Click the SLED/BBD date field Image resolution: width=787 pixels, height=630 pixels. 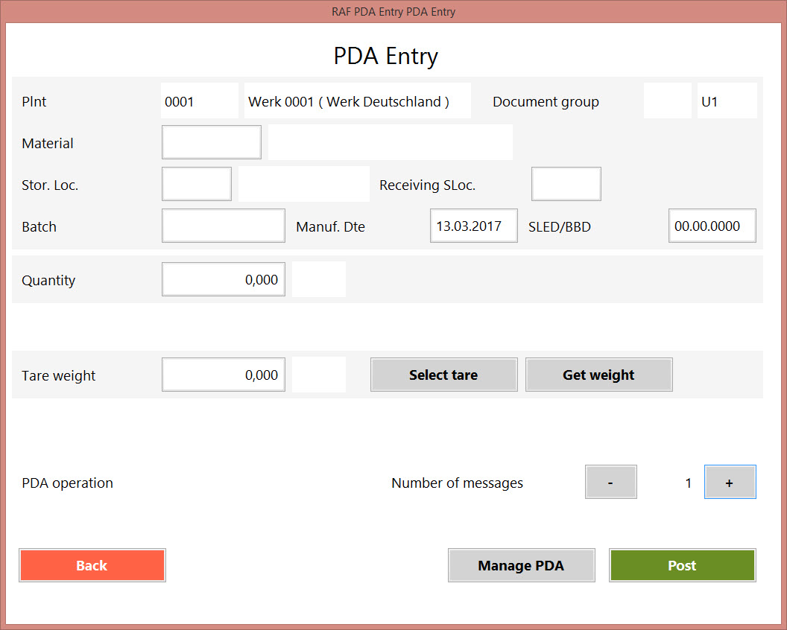pyautogui.click(x=712, y=226)
